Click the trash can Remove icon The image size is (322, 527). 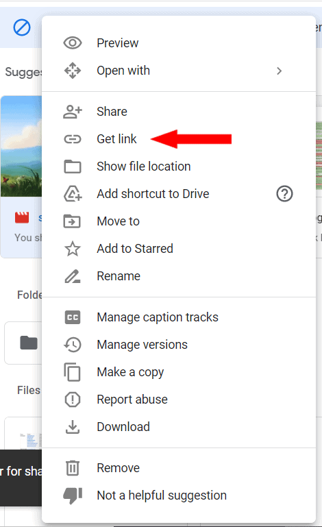(x=73, y=468)
